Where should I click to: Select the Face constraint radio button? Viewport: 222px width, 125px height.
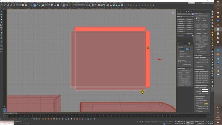pos(197,20)
